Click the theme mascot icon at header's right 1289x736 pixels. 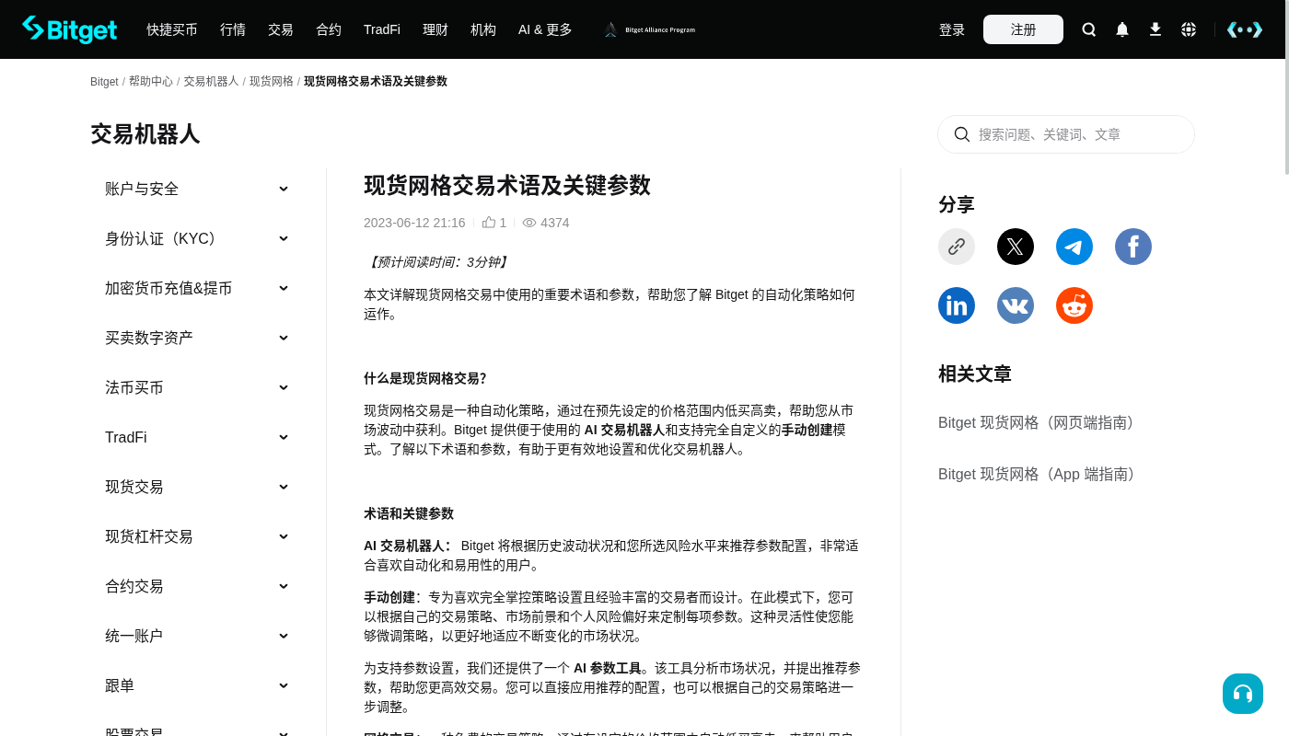(1245, 29)
